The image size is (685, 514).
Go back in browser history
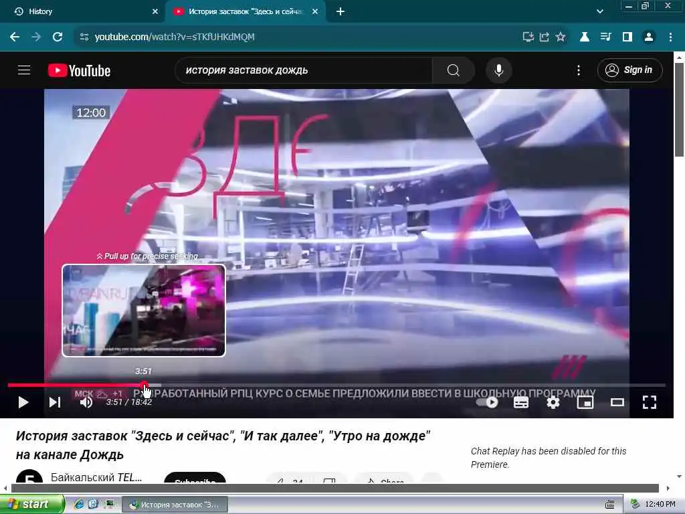(x=15, y=37)
